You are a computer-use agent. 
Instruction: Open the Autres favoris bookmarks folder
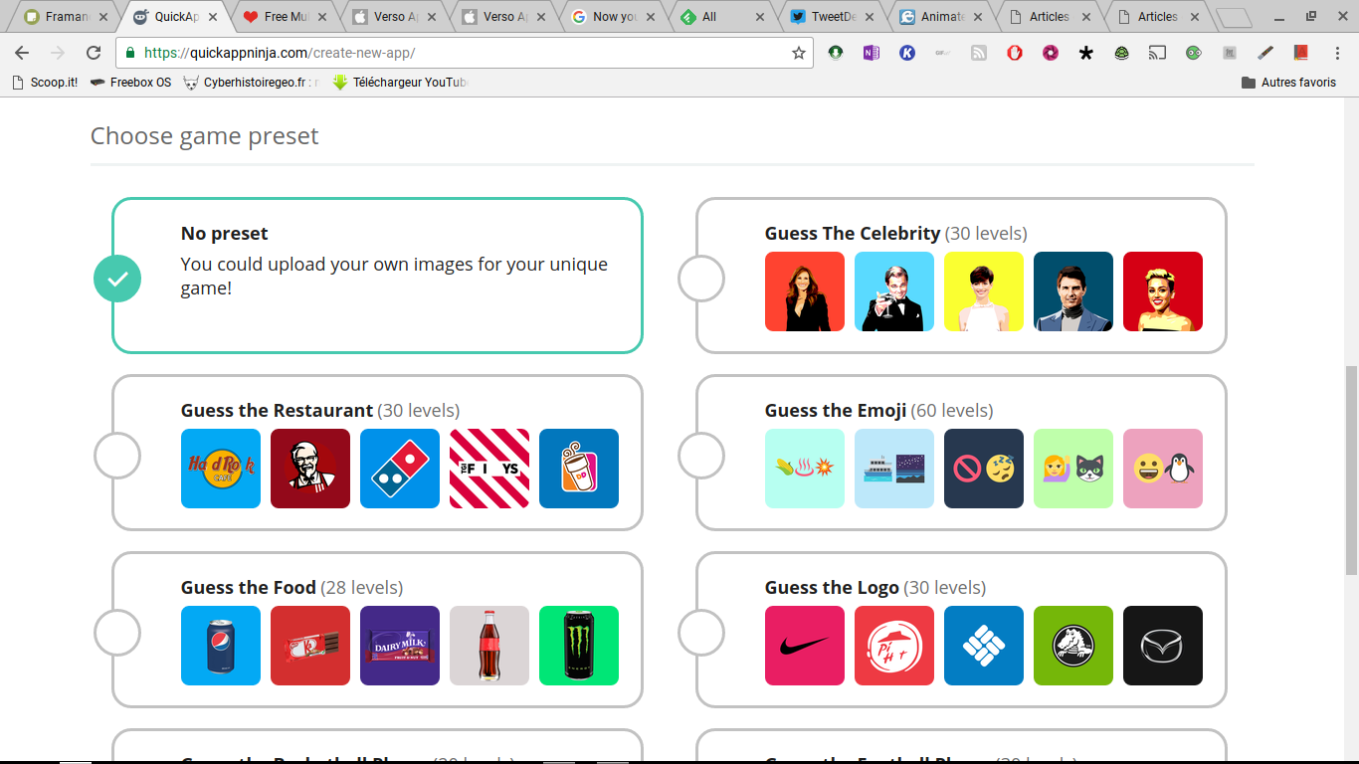pos(1288,83)
